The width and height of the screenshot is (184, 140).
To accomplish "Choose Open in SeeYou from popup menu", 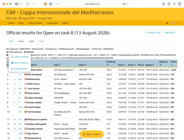I will [20, 63].
